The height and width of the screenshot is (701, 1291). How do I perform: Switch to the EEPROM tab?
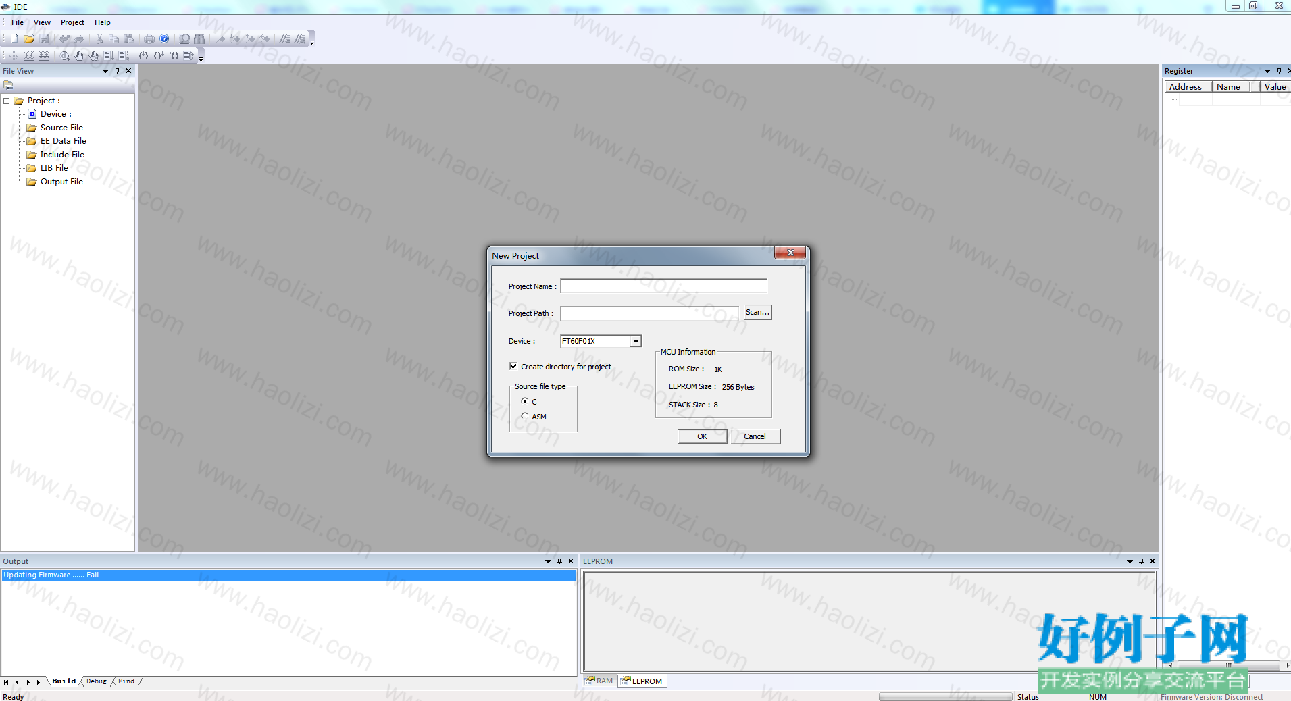[x=642, y=681]
